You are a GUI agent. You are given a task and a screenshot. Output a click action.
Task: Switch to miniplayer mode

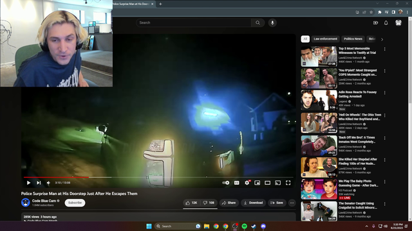[257, 183]
